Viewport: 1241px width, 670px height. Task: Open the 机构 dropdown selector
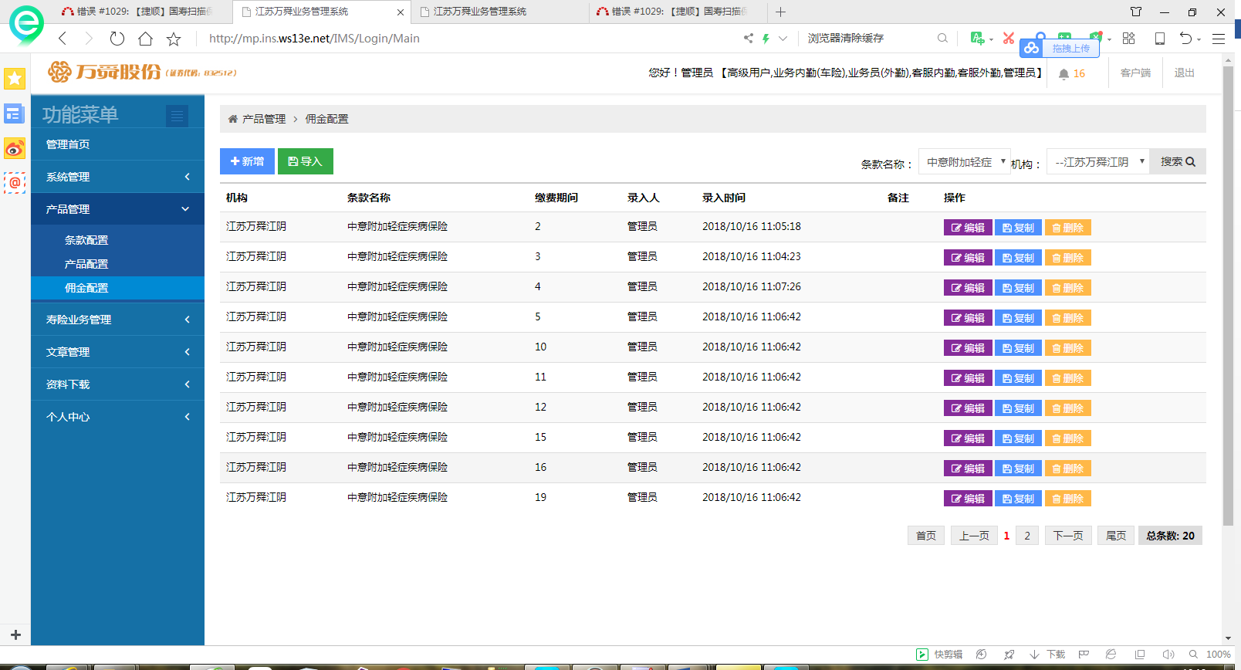click(x=1097, y=162)
